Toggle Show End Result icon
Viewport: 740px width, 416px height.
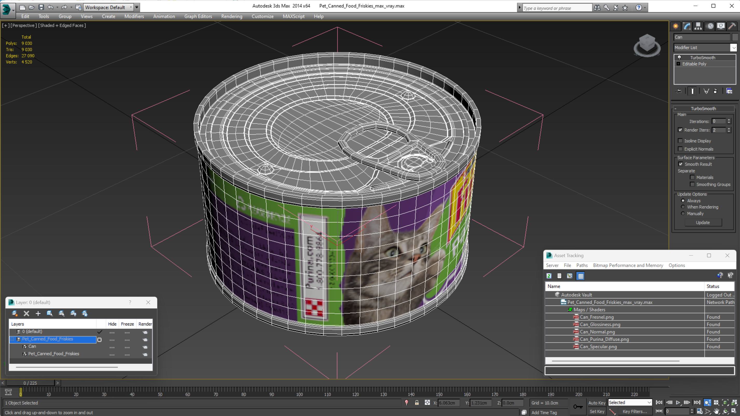tap(693, 91)
